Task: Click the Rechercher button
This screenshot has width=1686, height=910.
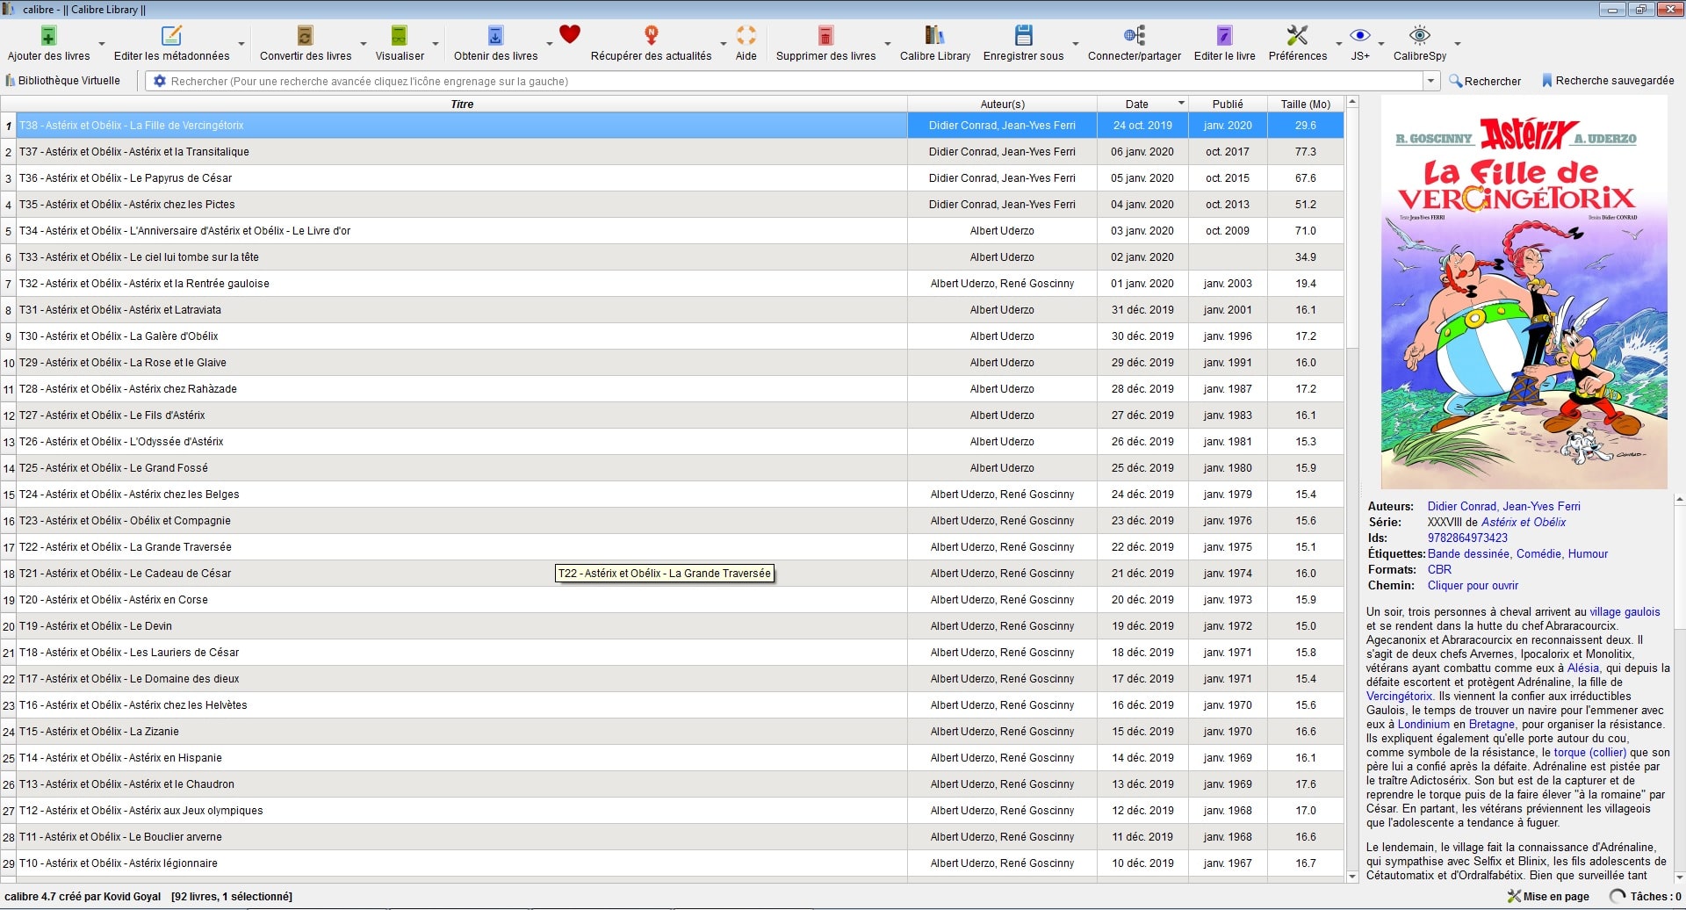Action: (1485, 81)
